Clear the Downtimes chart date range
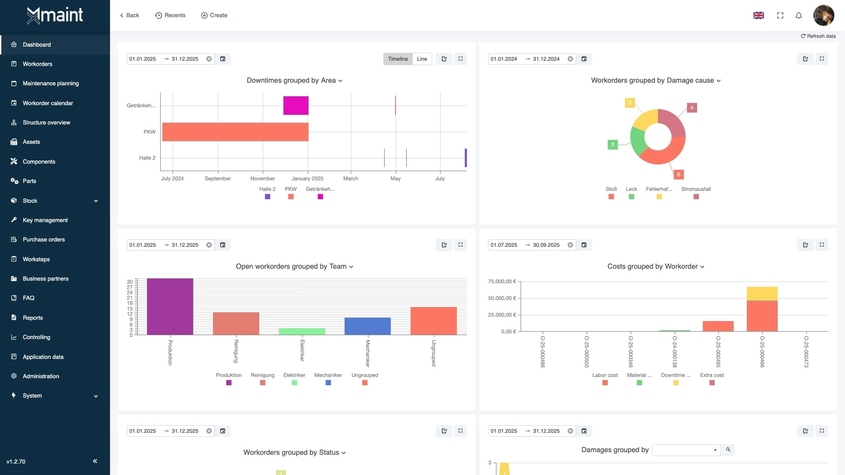The width and height of the screenshot is (845, 475). 209,59
